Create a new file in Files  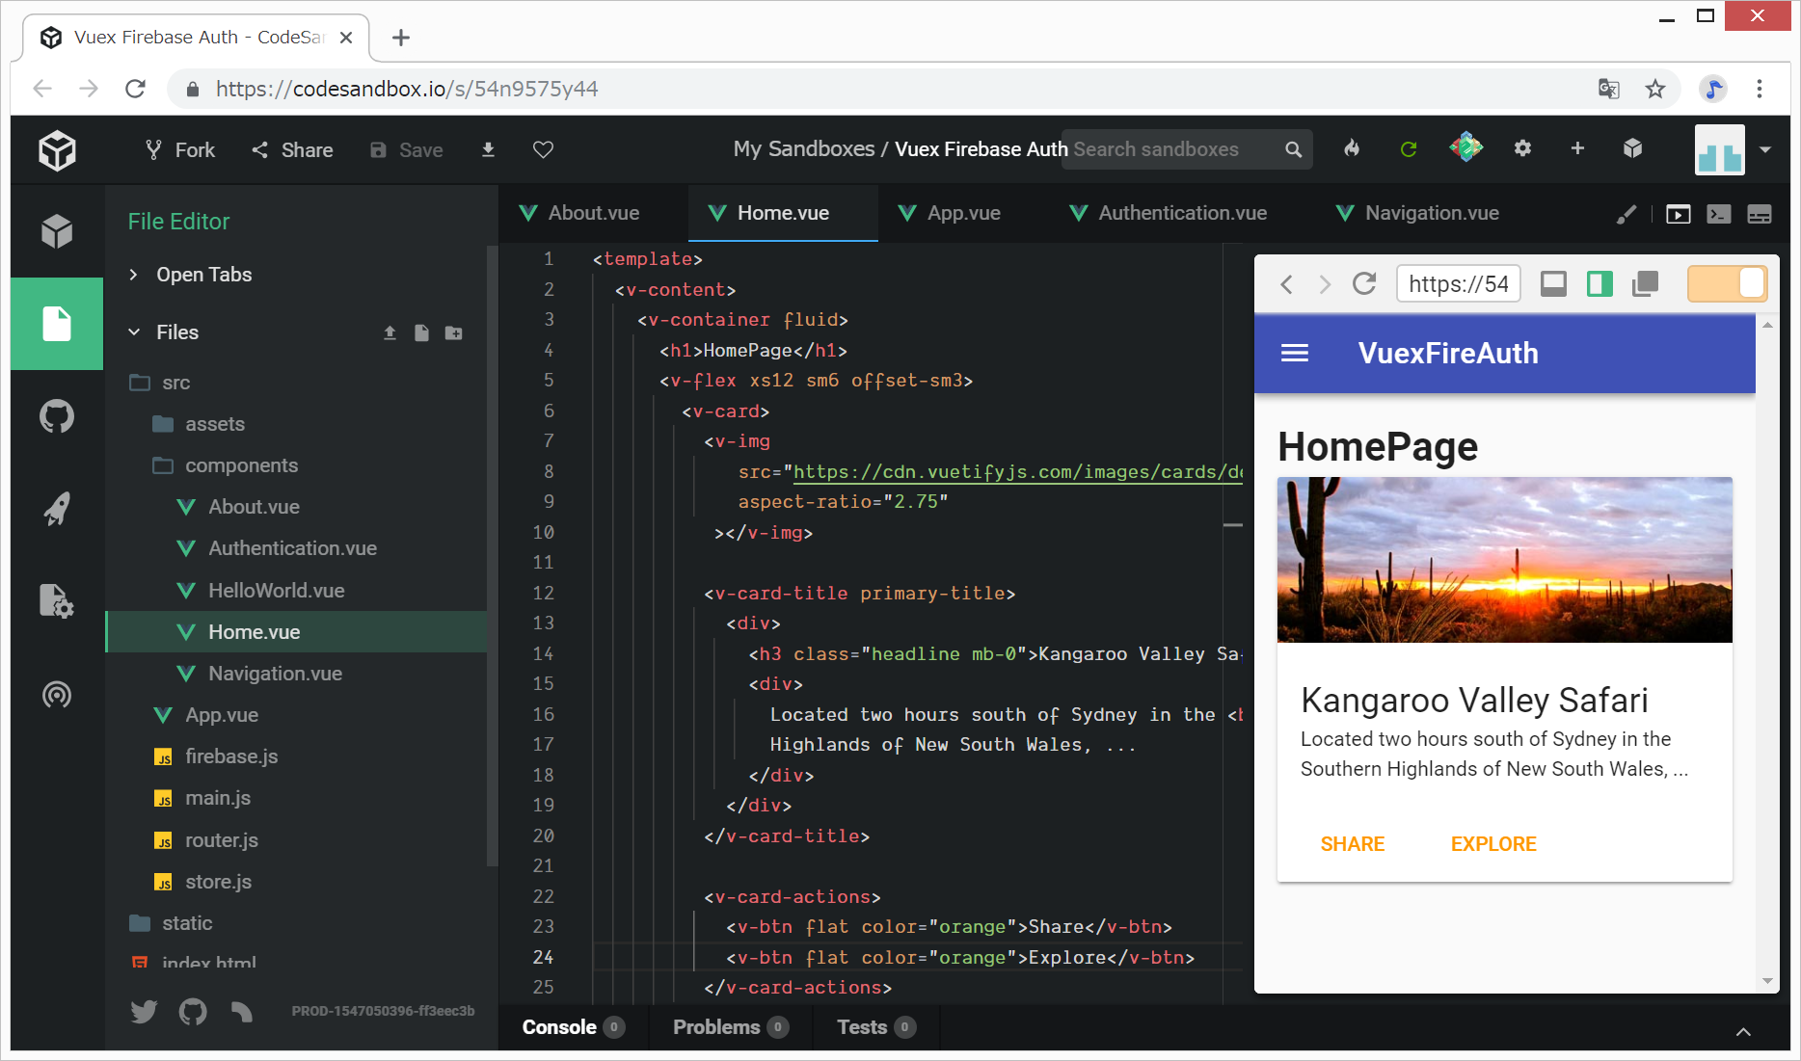pyautogui.click(x=421, y=332)
